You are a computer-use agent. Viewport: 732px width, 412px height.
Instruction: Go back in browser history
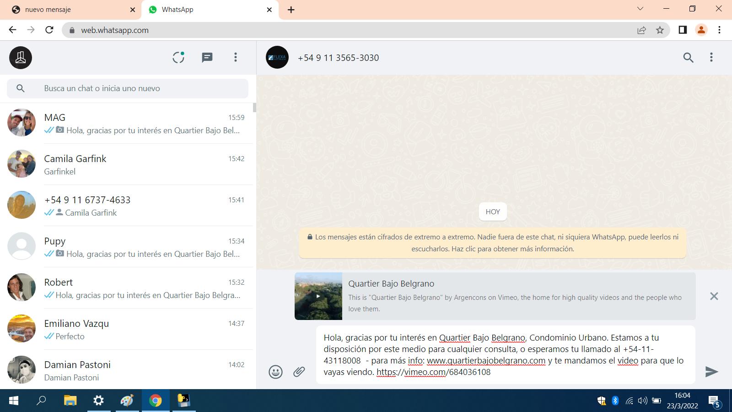coord(12,30)
